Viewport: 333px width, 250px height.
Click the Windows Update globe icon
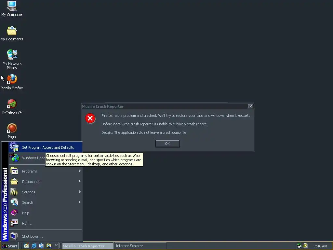click(x=14, y=158)
